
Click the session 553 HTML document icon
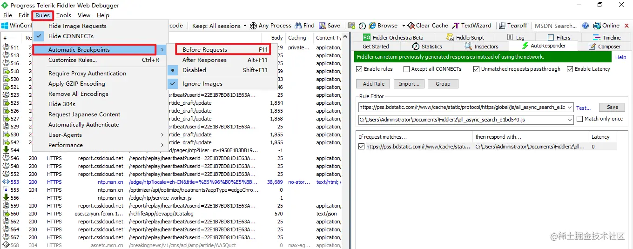6,182
